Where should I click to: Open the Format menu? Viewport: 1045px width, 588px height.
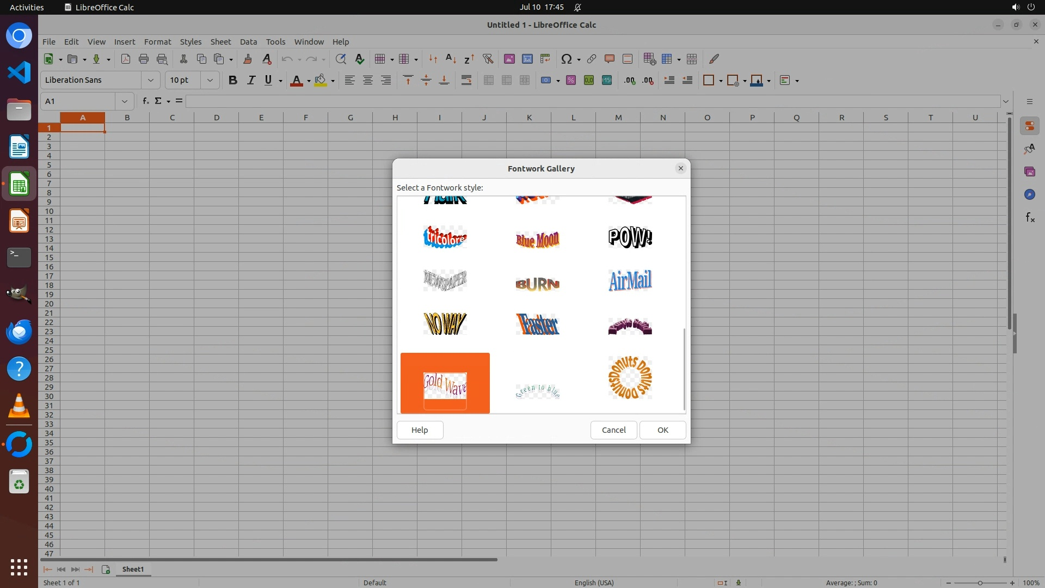157,42
